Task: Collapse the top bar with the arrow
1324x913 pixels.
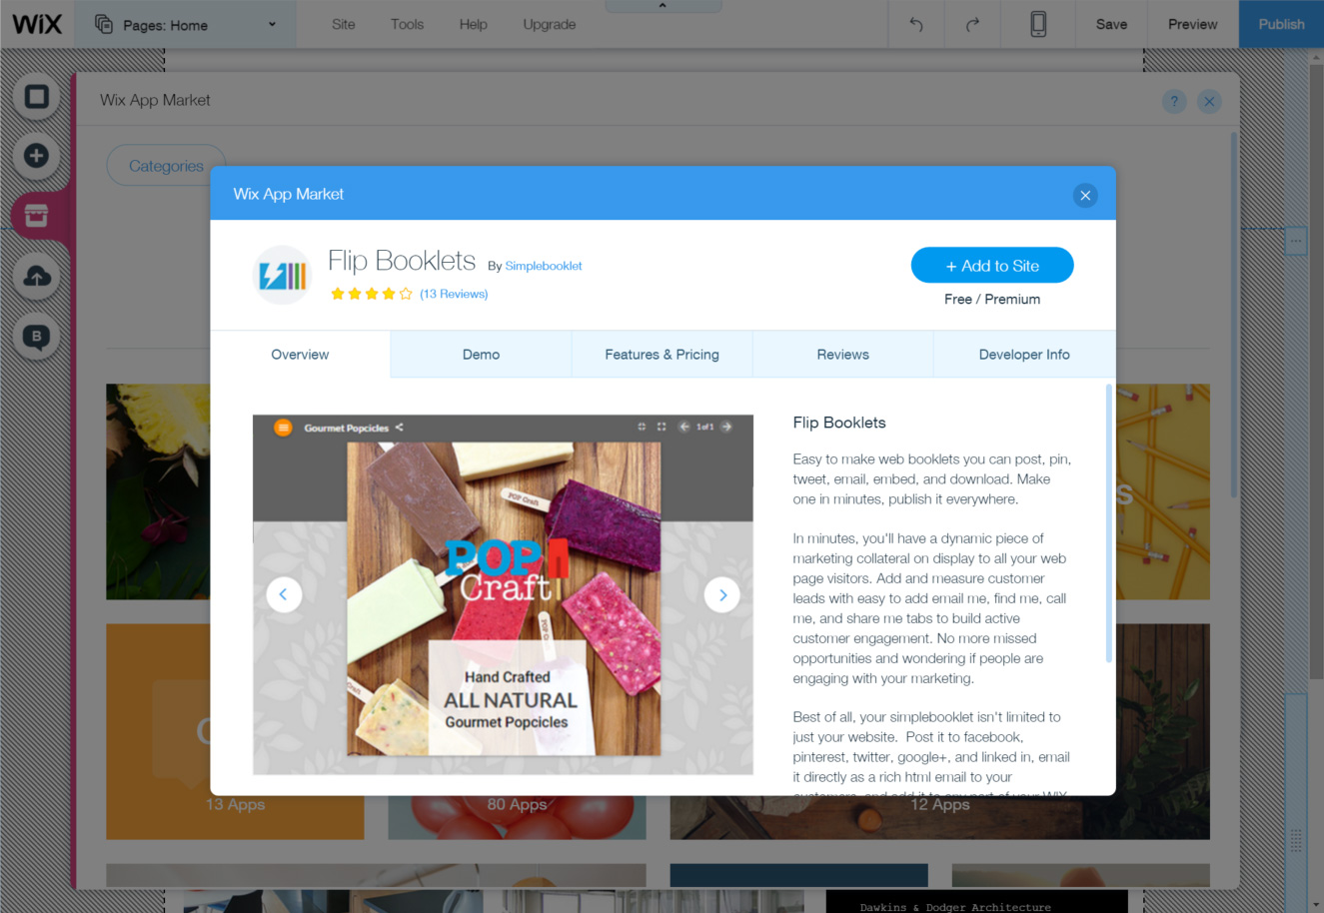Action: [662, 6]
